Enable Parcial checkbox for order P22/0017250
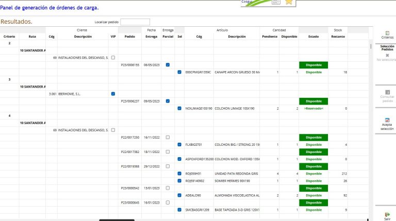The width and height of the screenshot is (396, 221). 168,138
